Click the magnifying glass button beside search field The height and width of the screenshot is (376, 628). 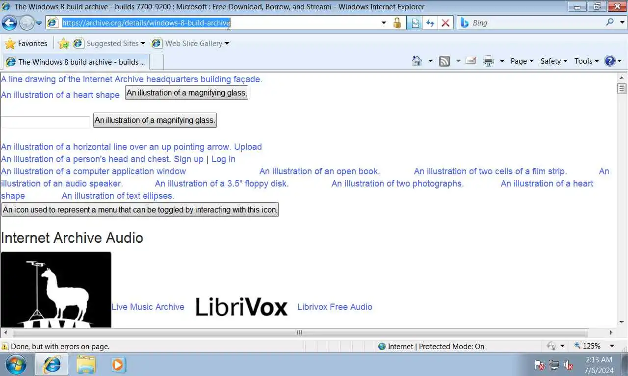[x=155, y=120]
